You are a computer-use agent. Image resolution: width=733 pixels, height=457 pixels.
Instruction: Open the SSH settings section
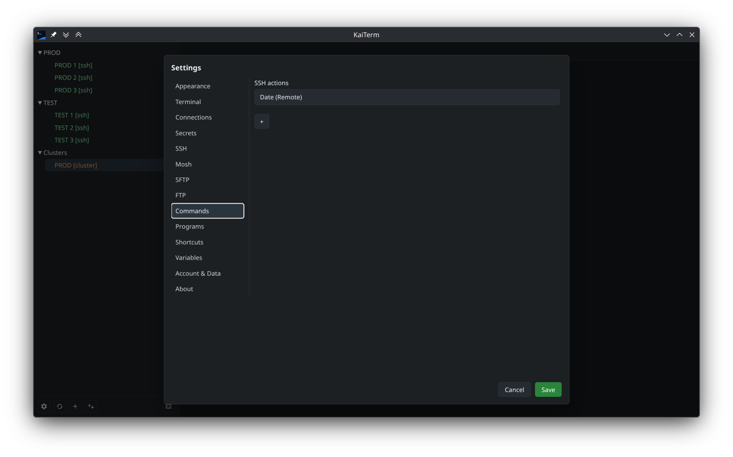coord(208,148)
